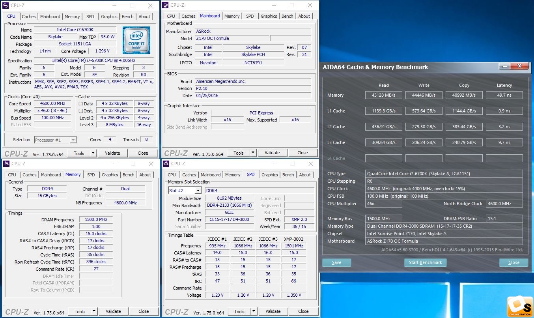Click Command Rate value 2T
The image size is (534, 318).
(96, 269)
